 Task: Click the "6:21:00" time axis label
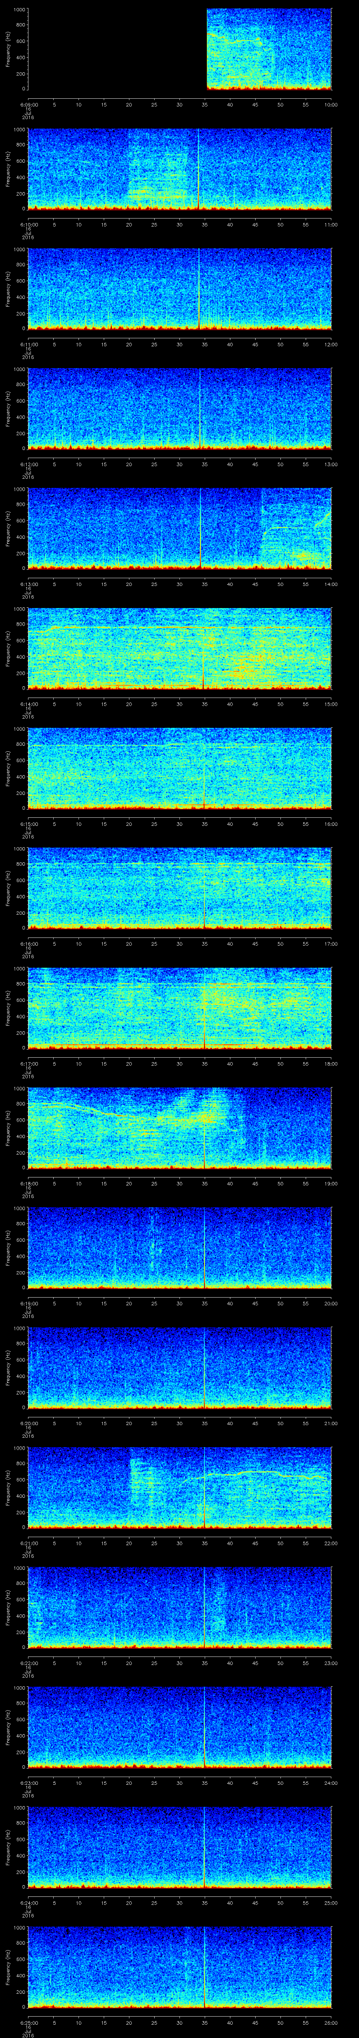[28, 1543]
